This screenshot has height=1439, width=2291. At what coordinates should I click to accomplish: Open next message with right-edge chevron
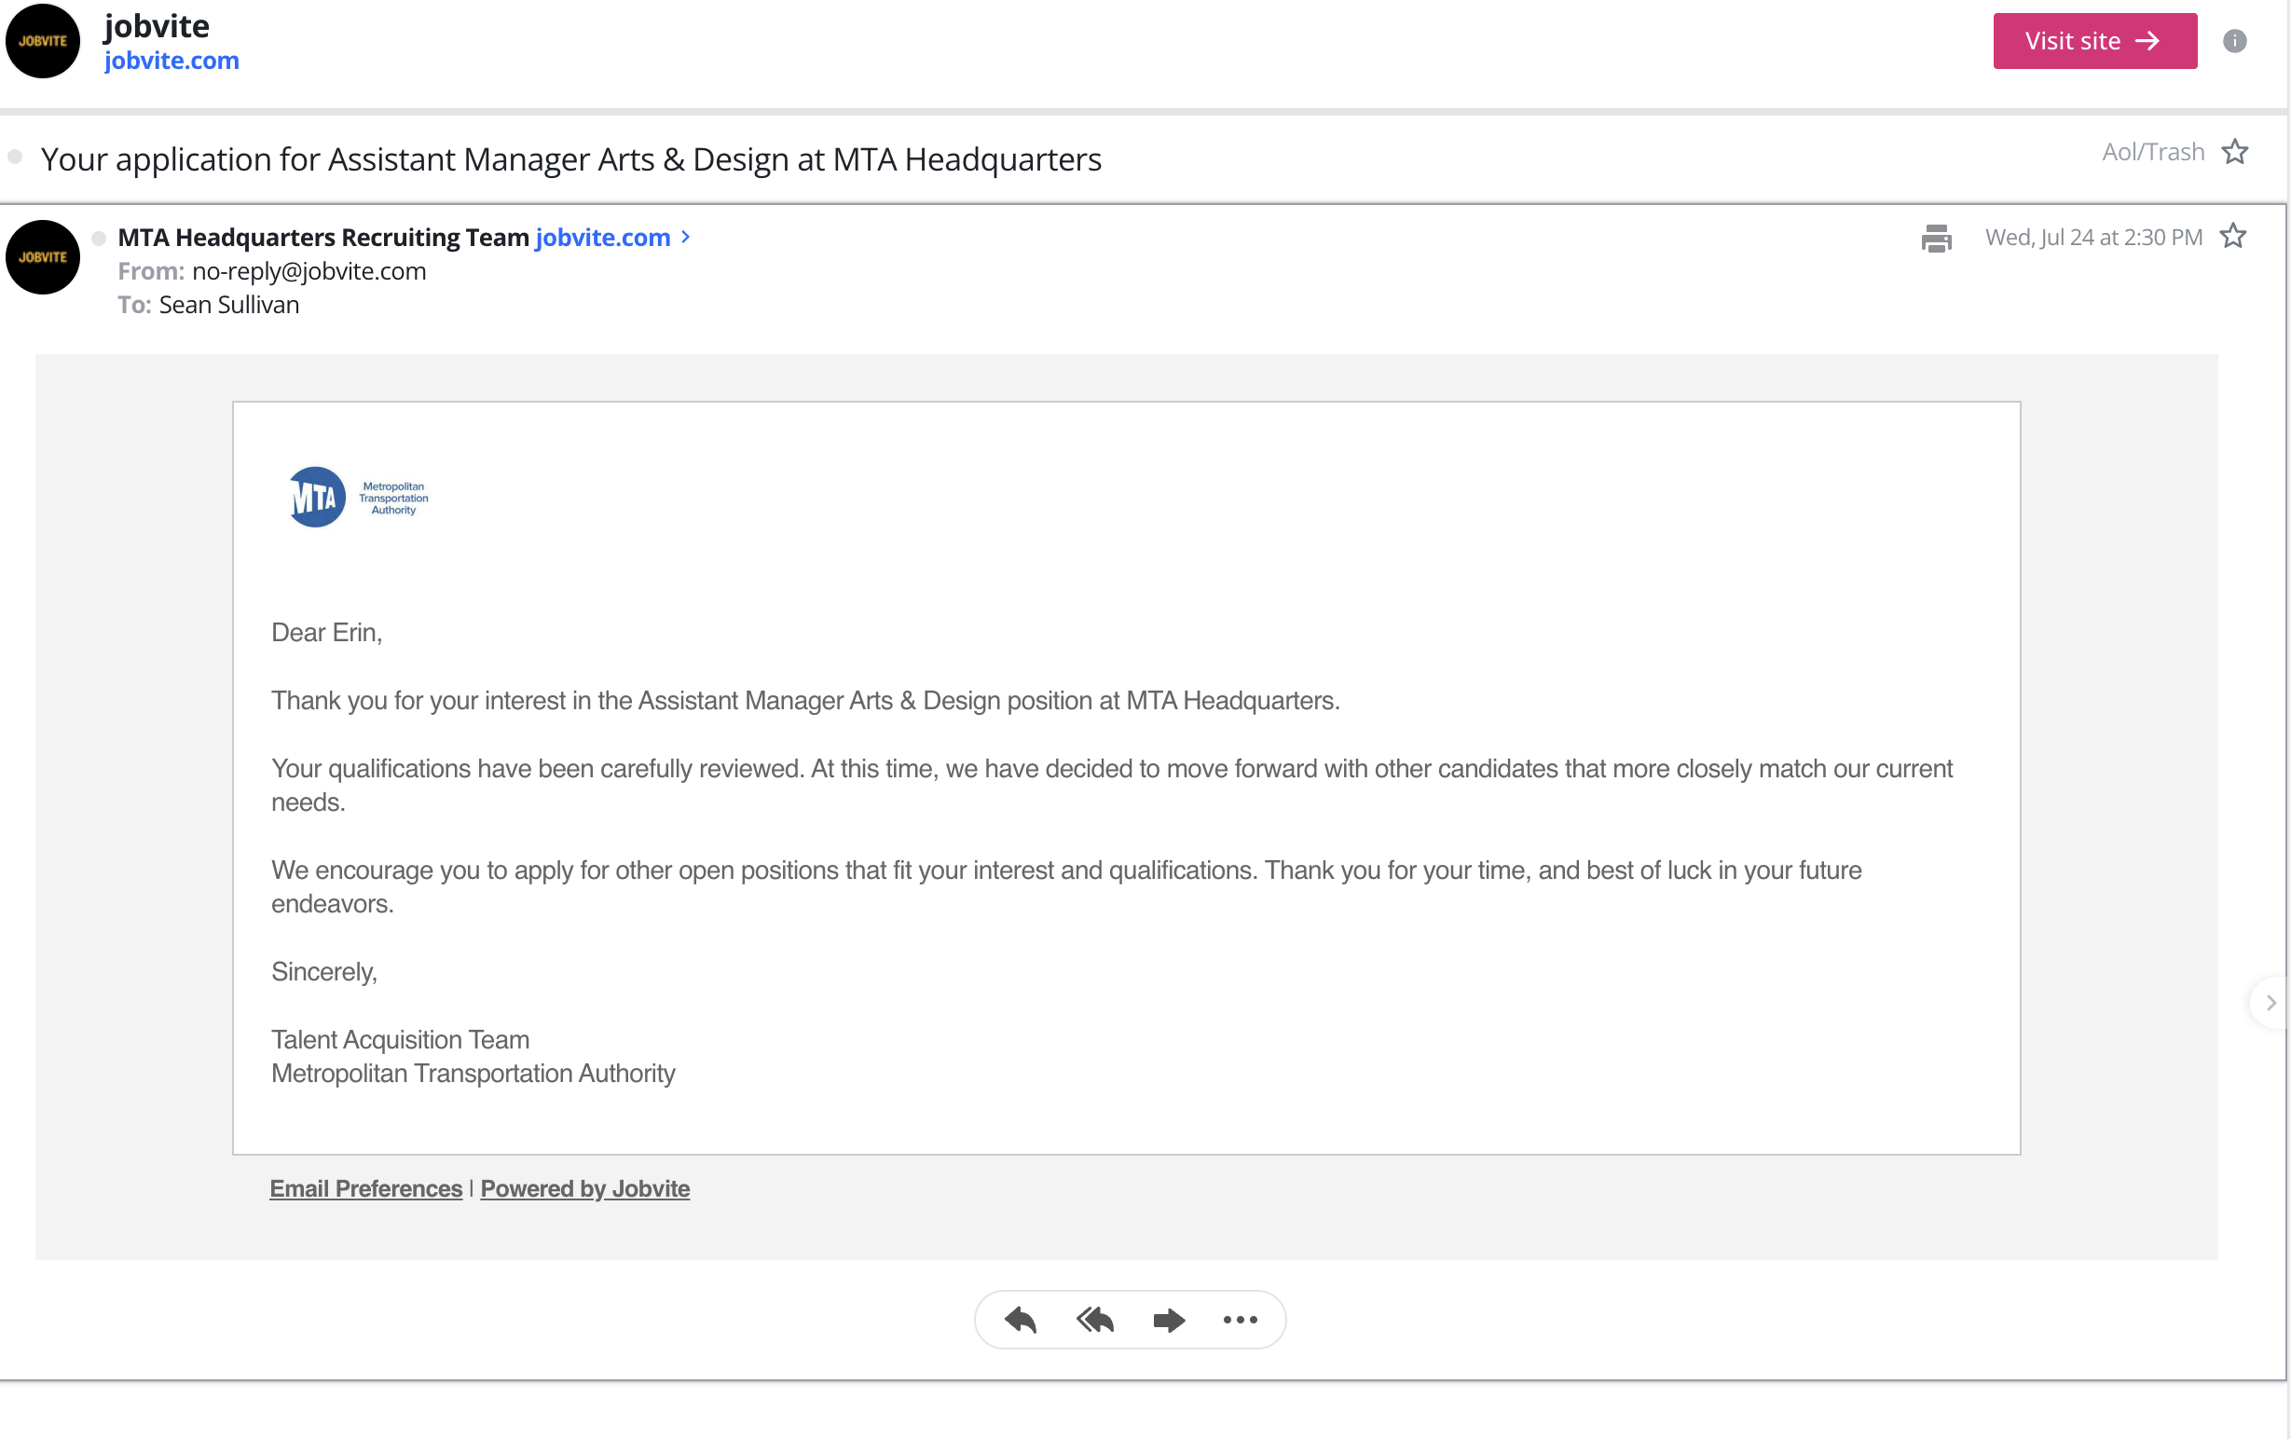2270,1003
